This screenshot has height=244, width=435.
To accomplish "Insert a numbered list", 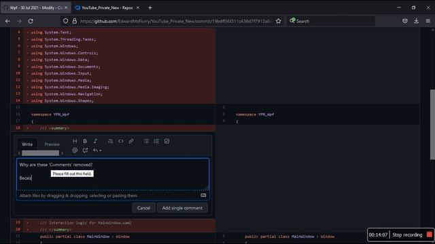I will click(x=156, y=141).
